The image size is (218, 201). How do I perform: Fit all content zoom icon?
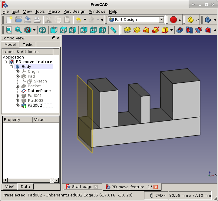click(x=9, y=30)
